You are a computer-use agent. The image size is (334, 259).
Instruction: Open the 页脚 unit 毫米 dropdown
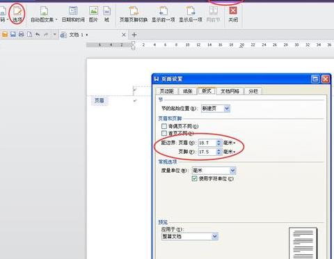pos(230,152)
